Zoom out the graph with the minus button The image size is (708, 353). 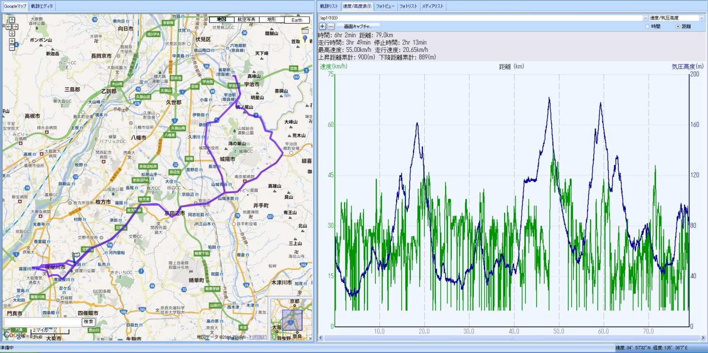click(331, 26)
